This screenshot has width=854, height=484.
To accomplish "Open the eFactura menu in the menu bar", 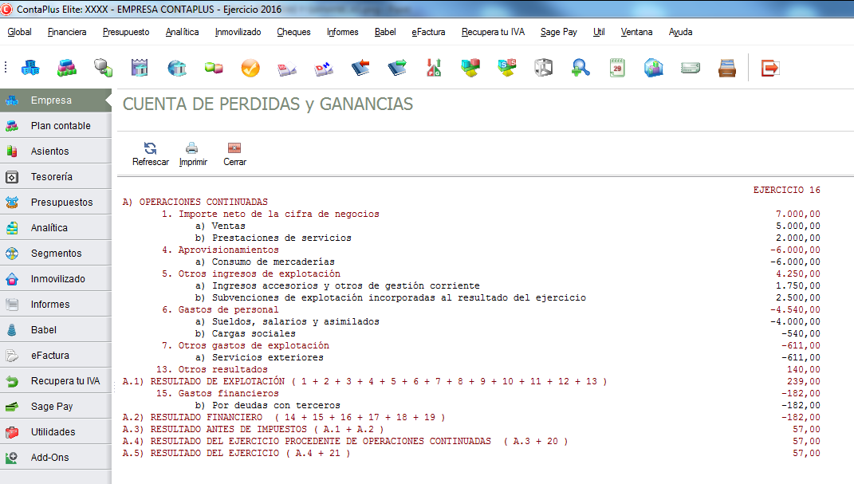I will coord(428,32).
